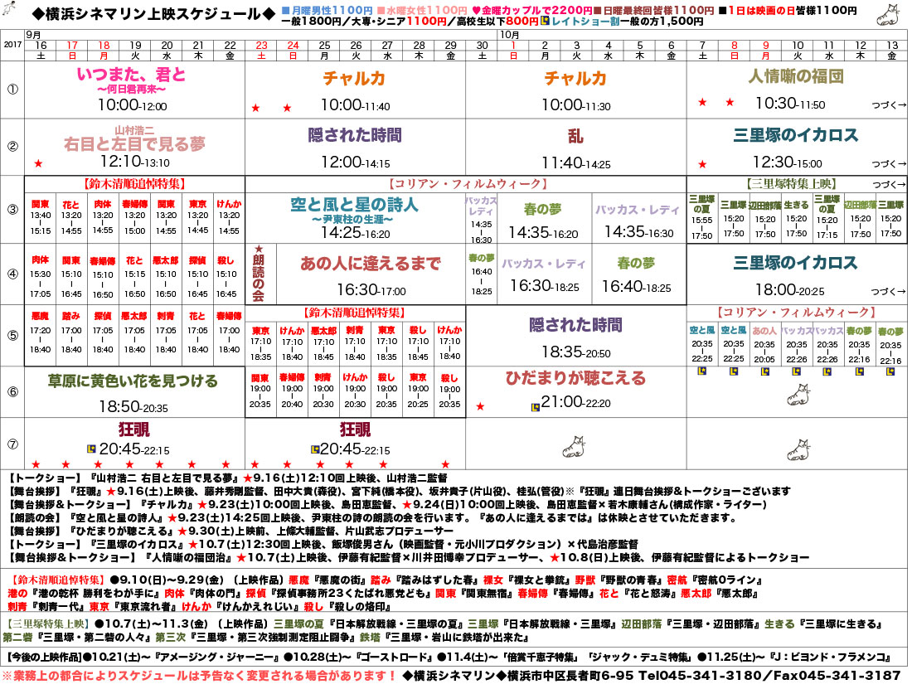Click the cat drawing in row ⑥
This screenshot has width=912, height=689.
(x=798, y=395)
